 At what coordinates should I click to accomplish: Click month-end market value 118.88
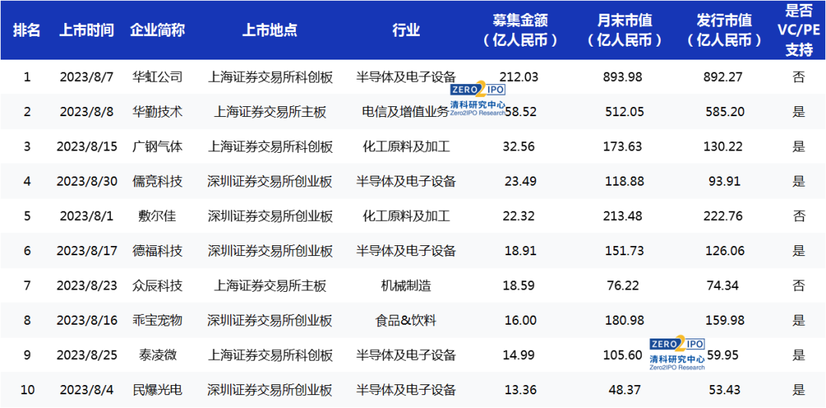pos(625,182)
